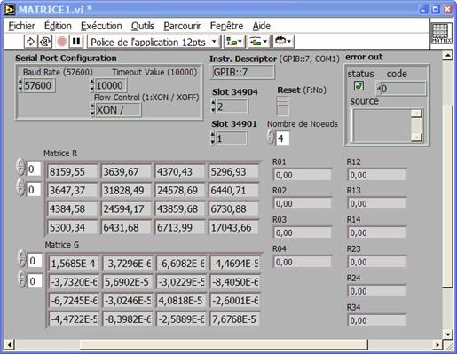
Task: Click Matrice G cell 5,6902E-5
Action: (x=127, y=282)
